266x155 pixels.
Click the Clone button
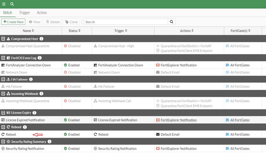click(71, 22)
